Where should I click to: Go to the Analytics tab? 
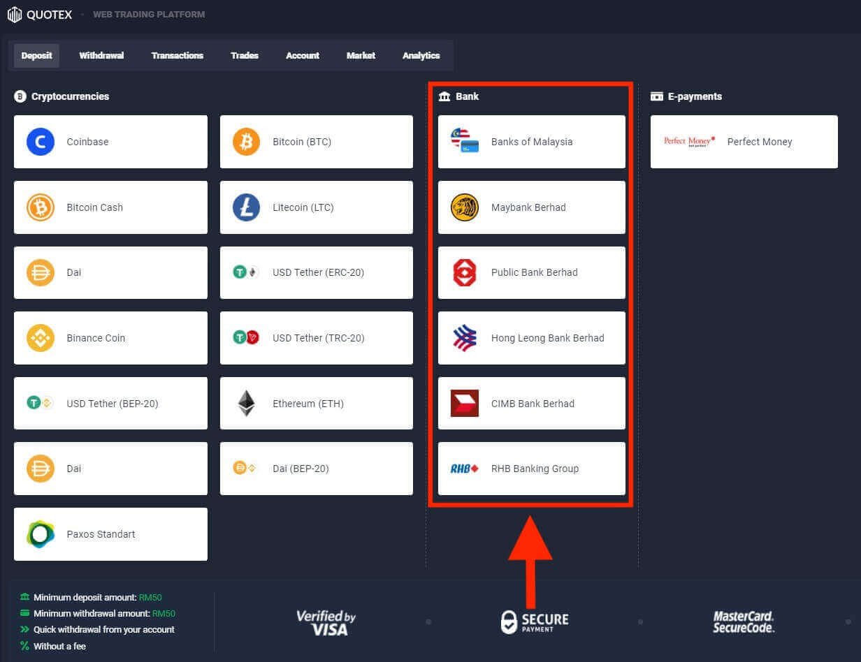pyautogui.click(x=421, y=56)
